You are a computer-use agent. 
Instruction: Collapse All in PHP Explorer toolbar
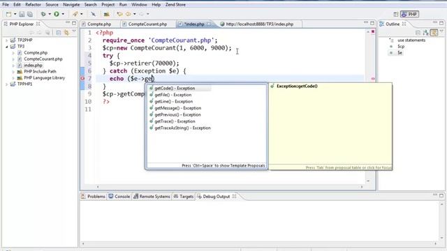[x=59, y=33]
